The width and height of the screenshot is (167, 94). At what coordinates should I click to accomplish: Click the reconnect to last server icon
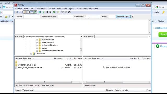[x=54, y=12]
